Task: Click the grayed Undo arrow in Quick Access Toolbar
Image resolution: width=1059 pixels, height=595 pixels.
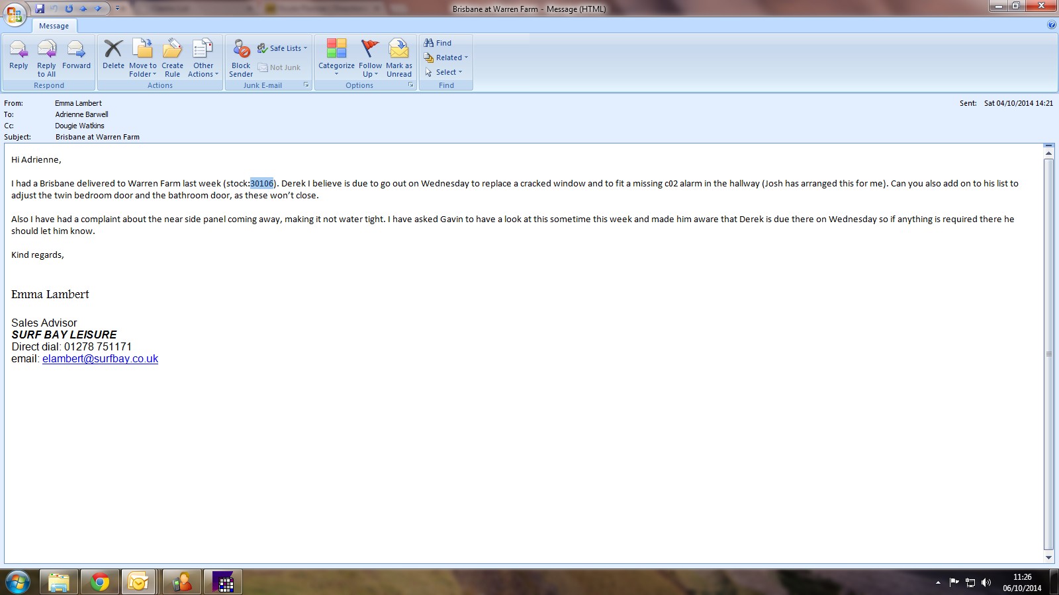Action: pyautogui.click(x=54, y=9)
